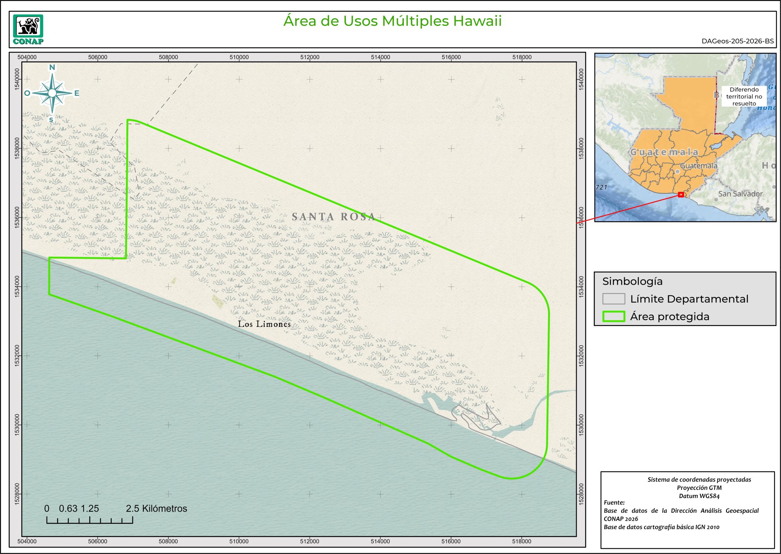Click the Diferendo territorial no resuelto label

[744, 97]
